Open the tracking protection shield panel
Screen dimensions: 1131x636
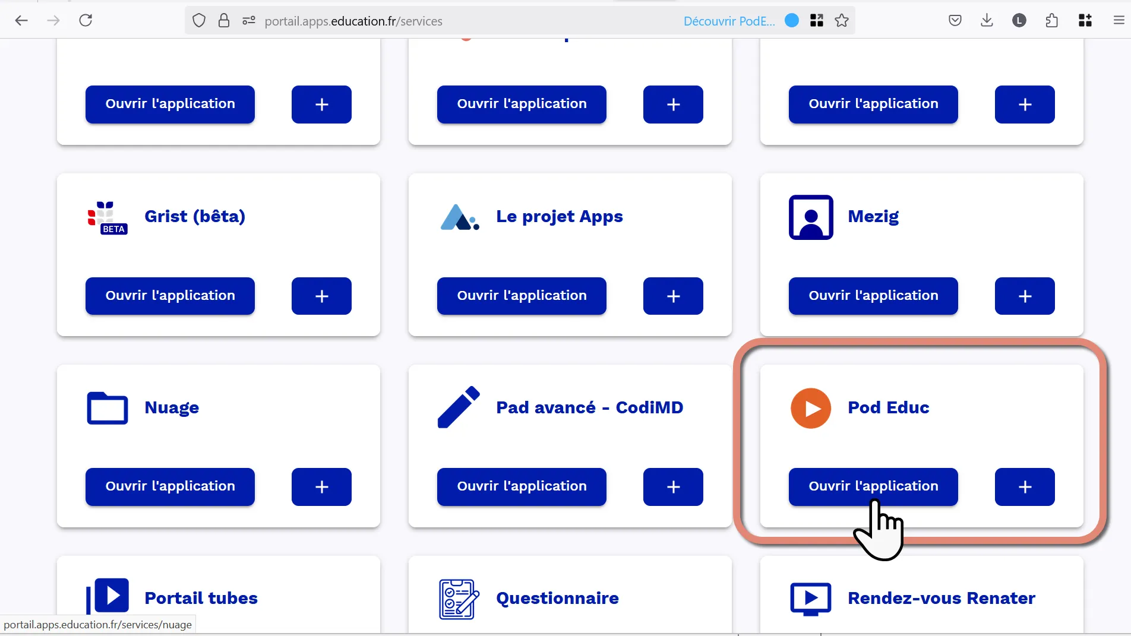pos(199,21)
